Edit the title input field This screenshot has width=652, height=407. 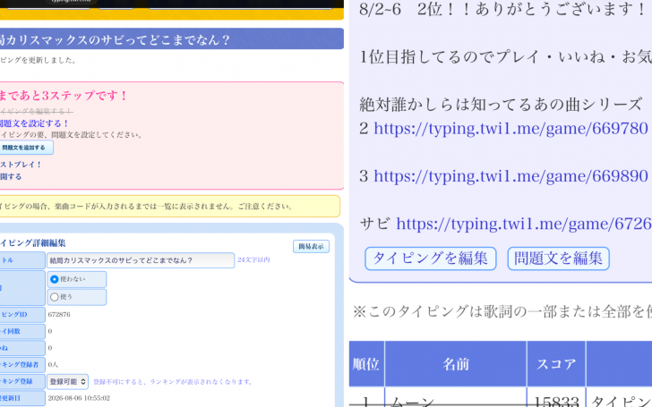click(x=141, y=260)
